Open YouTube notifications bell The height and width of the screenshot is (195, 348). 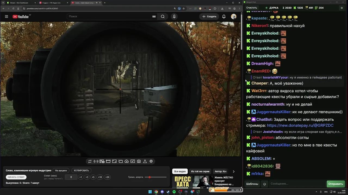point(224,17)
